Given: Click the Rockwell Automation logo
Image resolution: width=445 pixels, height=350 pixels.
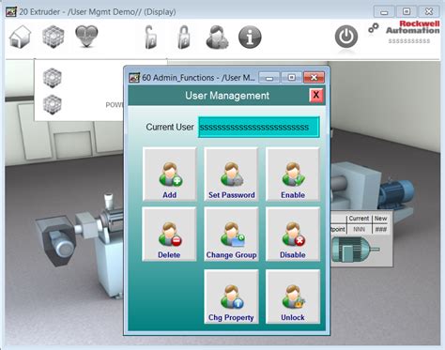Looking at the screenshot, I should tap(413, 27).
